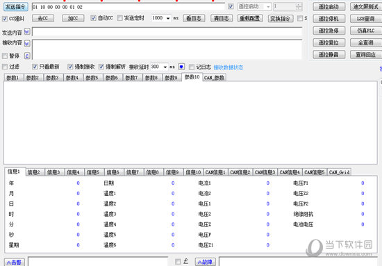The image size is (382, 266).
Task: Open the 1000 ms send interval dropdown
Action: pos(168,18)
